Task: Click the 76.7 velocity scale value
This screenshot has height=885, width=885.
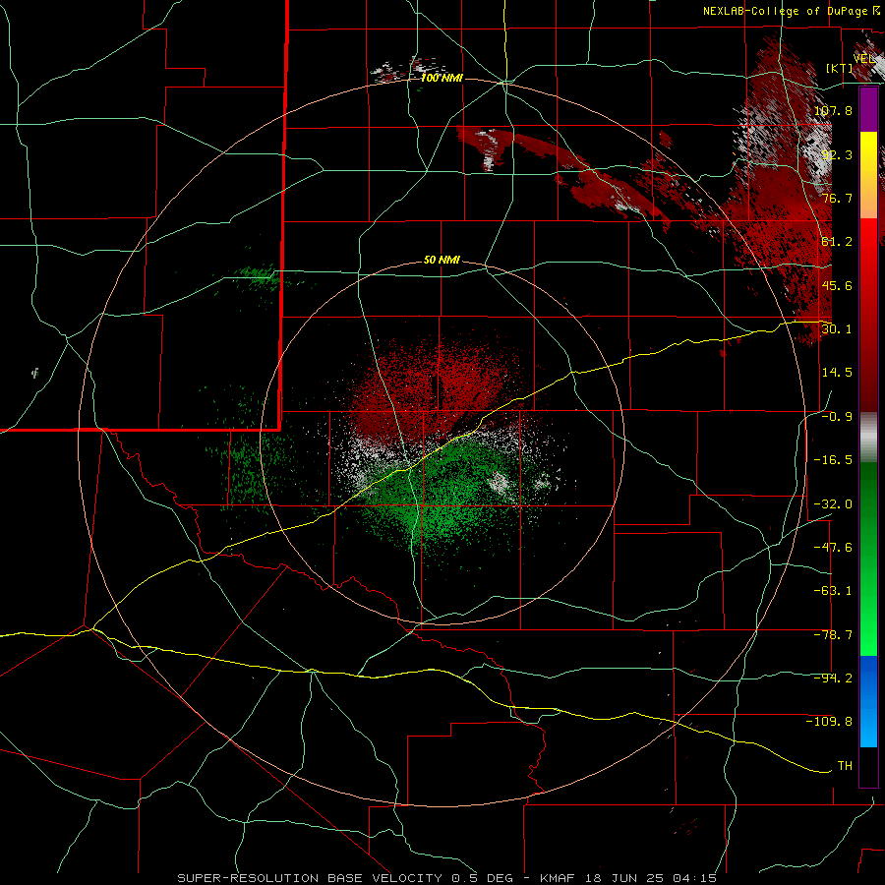Action: (x=837, y=198)
